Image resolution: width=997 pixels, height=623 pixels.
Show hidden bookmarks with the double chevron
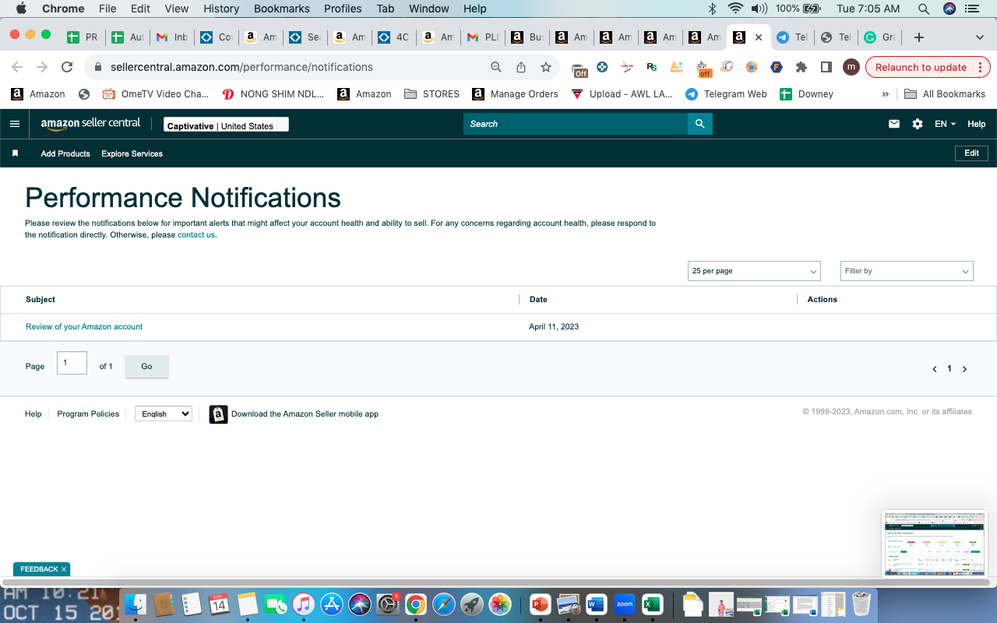click(886, 94)
